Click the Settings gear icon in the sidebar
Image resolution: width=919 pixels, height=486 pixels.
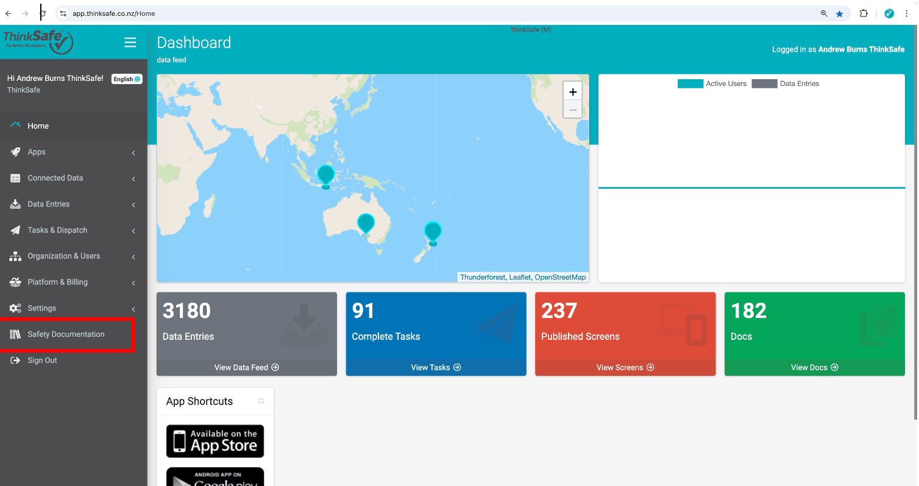click(15, 308)
